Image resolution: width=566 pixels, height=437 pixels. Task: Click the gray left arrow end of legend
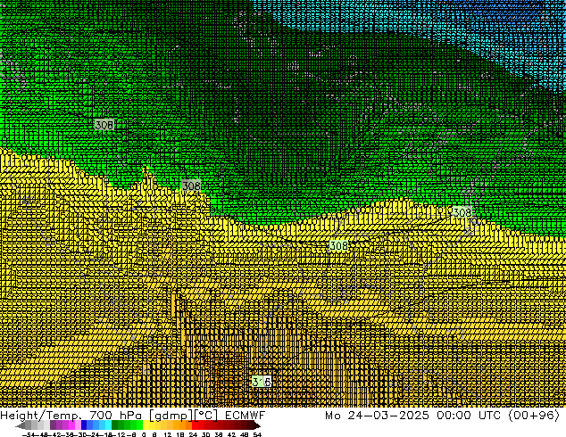(x=20, y=425)
